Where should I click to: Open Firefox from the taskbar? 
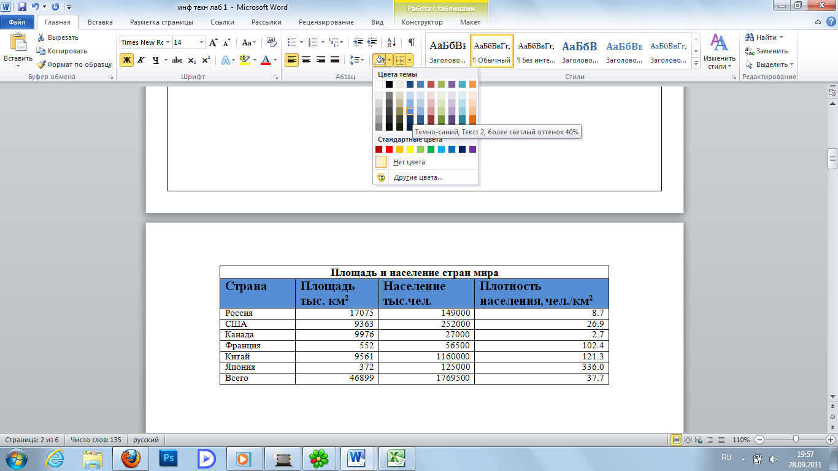[x=131, y=458]
